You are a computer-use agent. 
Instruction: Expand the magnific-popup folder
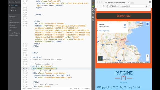coord(15,33)
